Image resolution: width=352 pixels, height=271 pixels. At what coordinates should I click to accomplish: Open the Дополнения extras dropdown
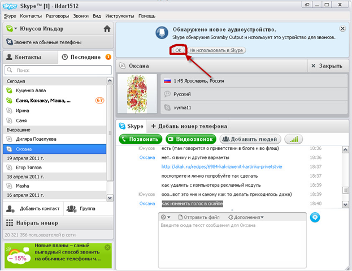246,217
